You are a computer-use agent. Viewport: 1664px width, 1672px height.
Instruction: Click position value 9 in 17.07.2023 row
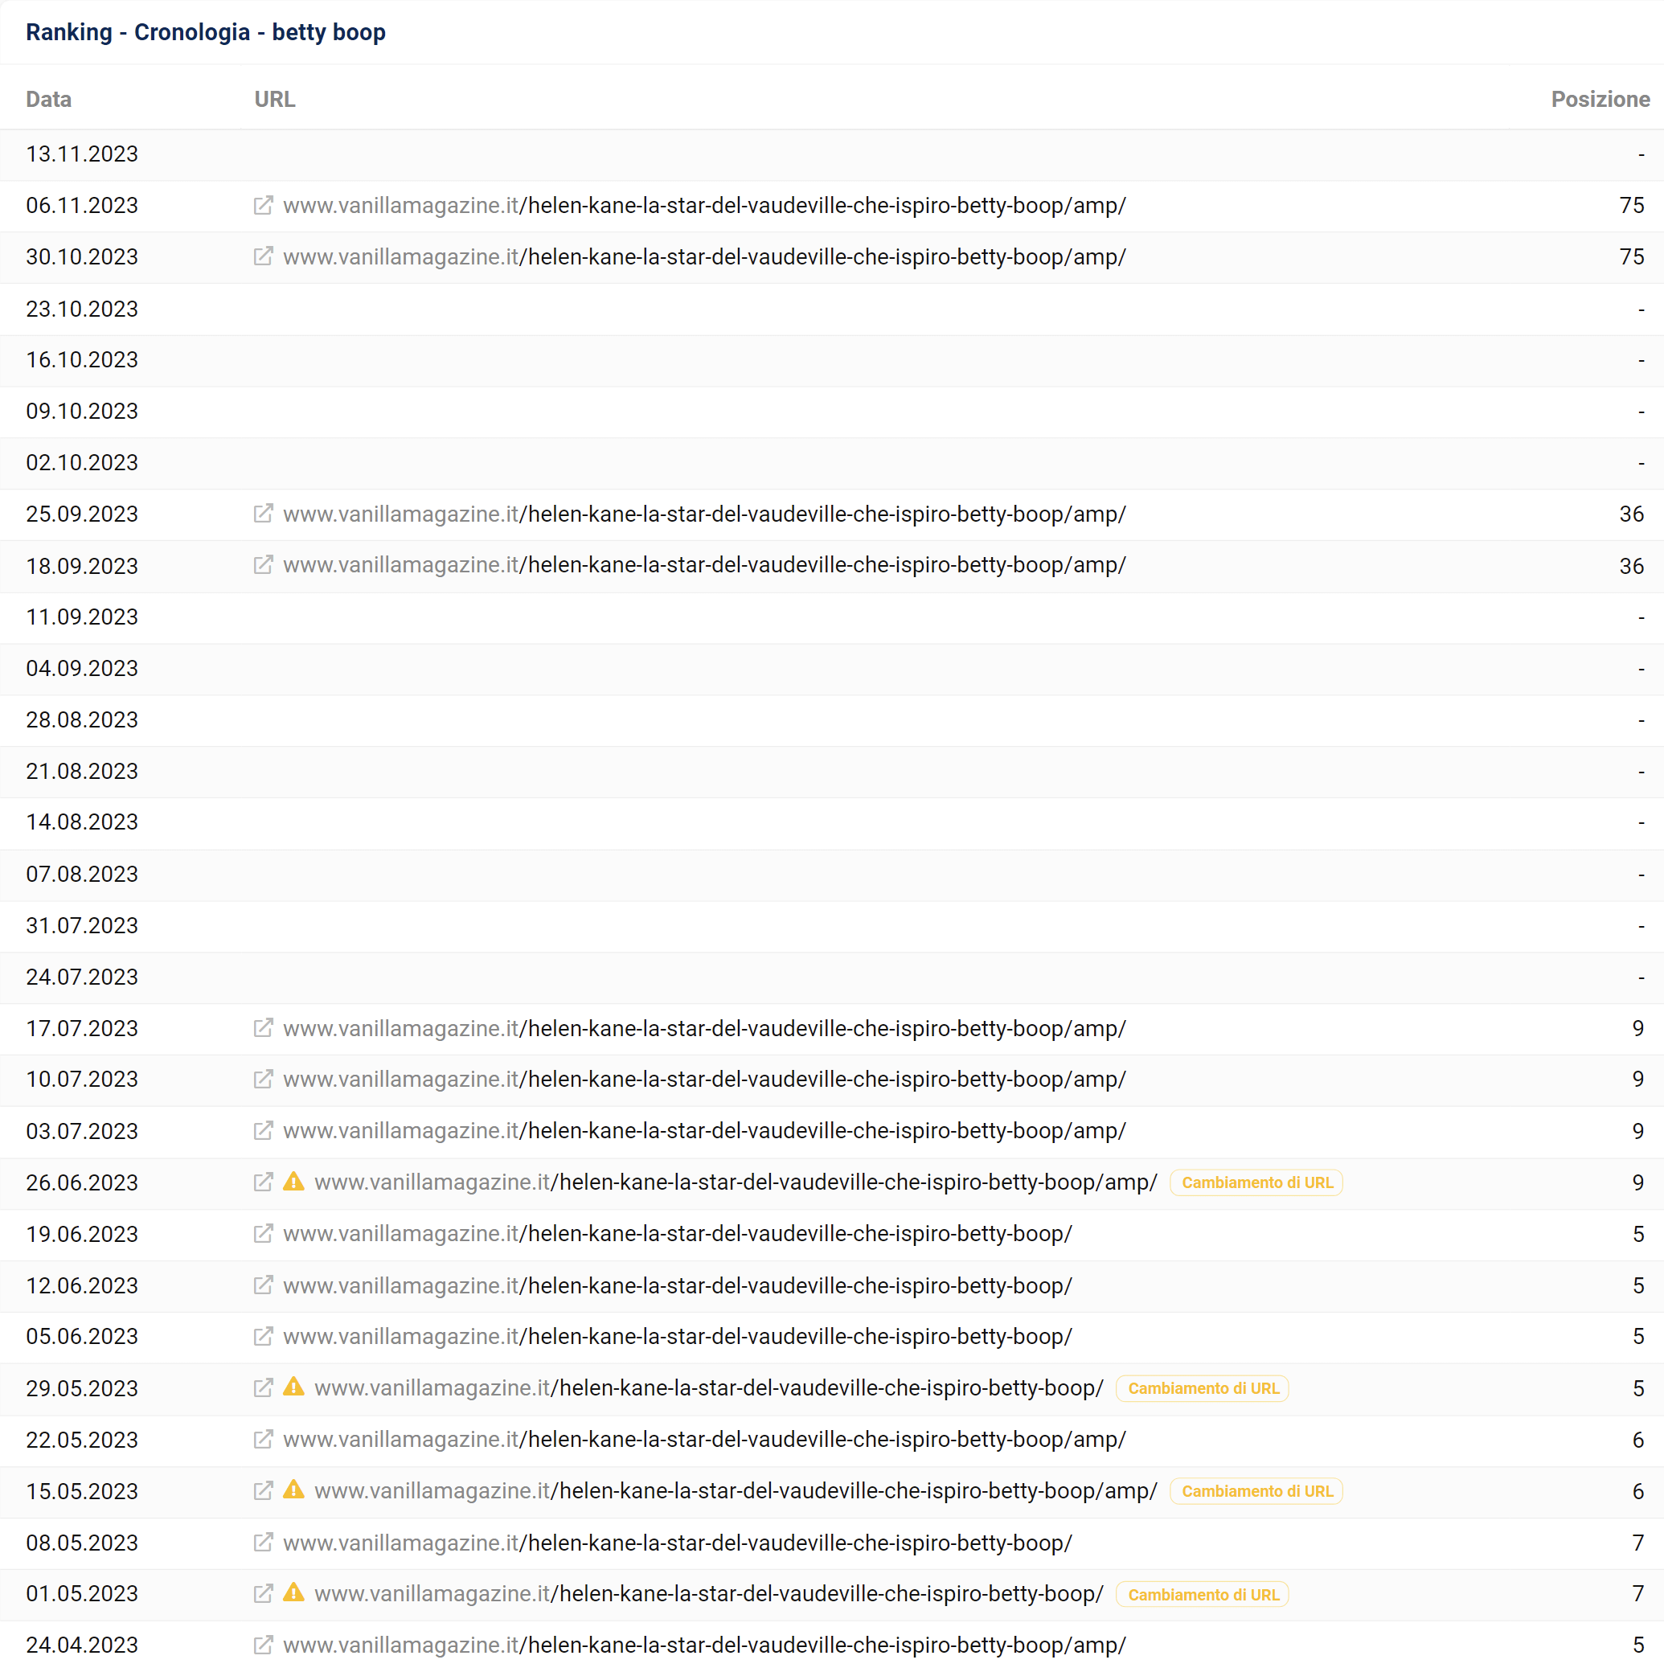(1637, 1028)
